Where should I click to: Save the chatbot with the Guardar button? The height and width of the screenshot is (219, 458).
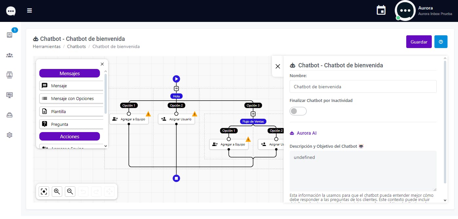[419, 42]
